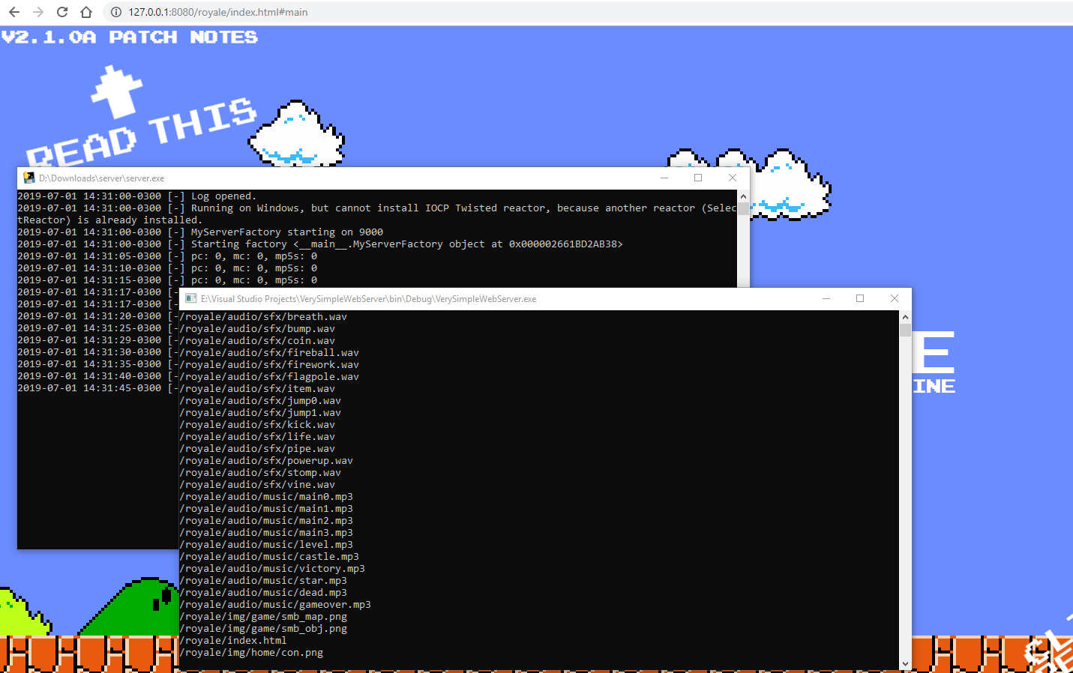Image resolution: width=1073 pixels, height=673 pixels.
Task: Click '/royale/audio/sfx/powerup.wav' line
Action: (266, 461)
